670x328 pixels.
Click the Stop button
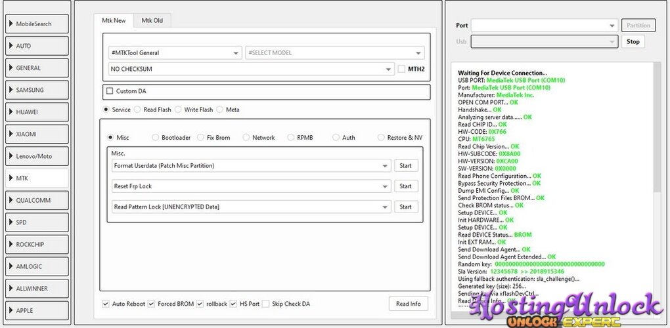pyautogui.click(x=633, y=42)
